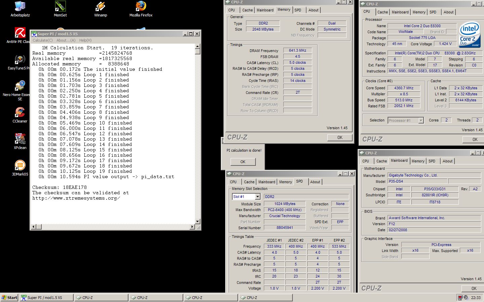Select the Super PI taskbar button

pos(46,298)
